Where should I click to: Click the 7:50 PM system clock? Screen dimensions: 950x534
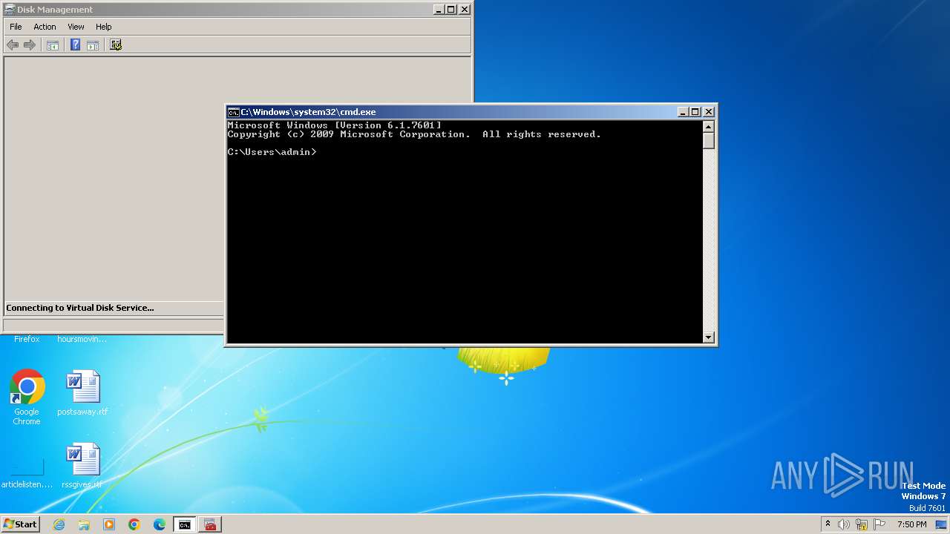(912, 524)
